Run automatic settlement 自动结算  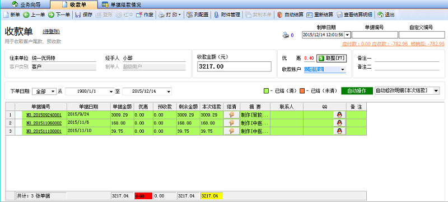290,15
